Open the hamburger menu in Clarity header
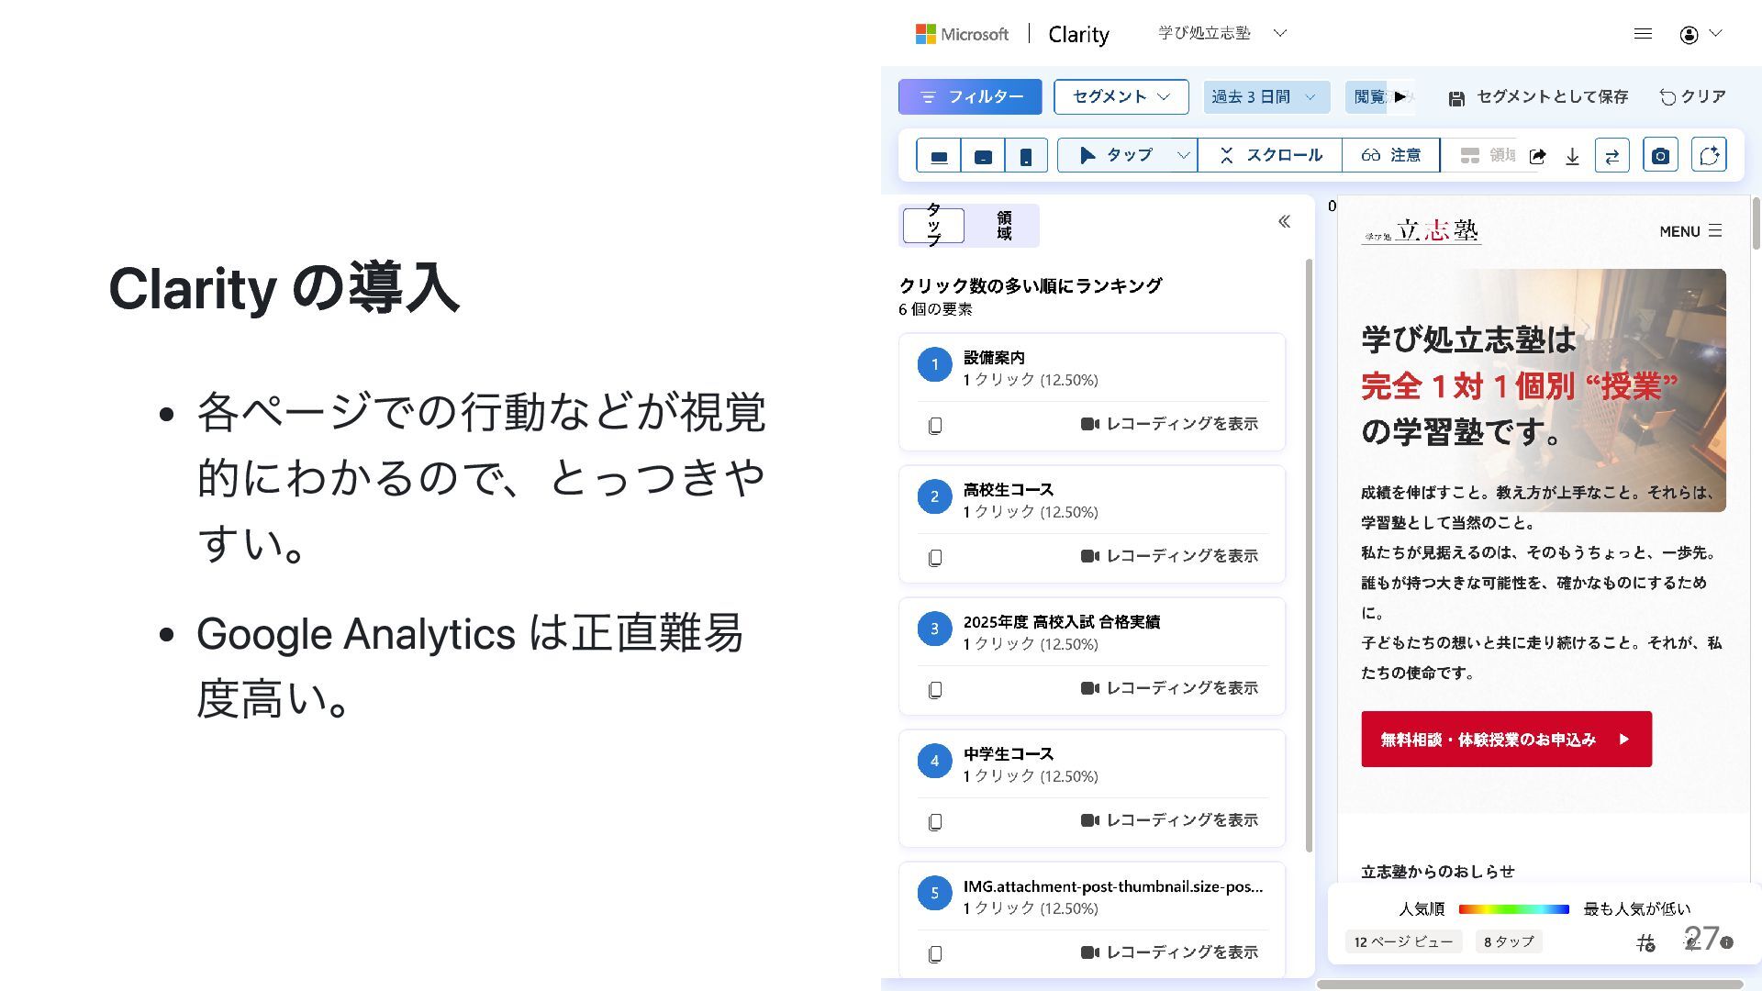Image resolution: width=1762 pixels, height=991 pixels. pos(1643,34)
